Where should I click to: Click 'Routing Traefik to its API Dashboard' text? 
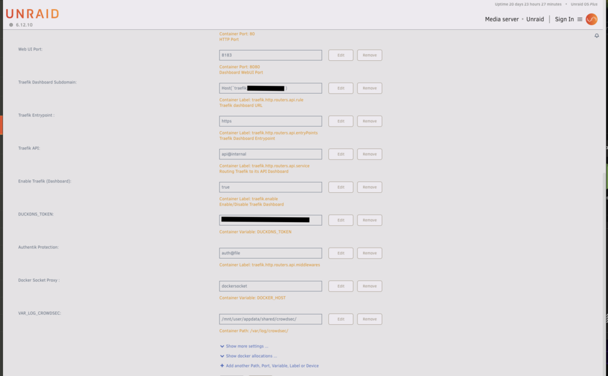click(254, 171)
